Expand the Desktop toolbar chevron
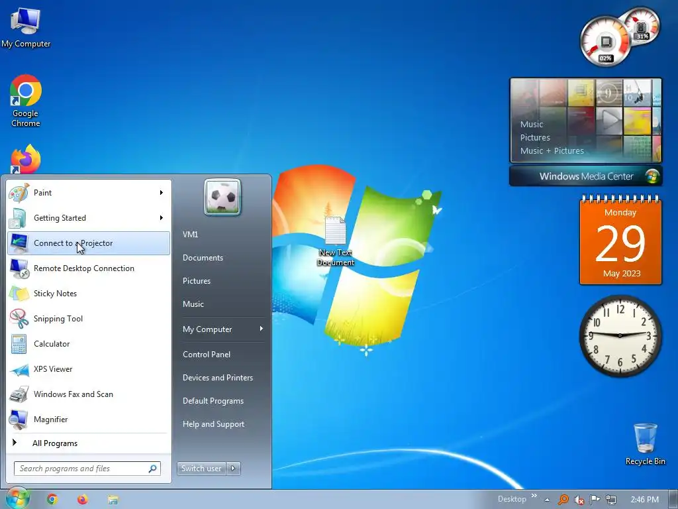 click(534, 496)
